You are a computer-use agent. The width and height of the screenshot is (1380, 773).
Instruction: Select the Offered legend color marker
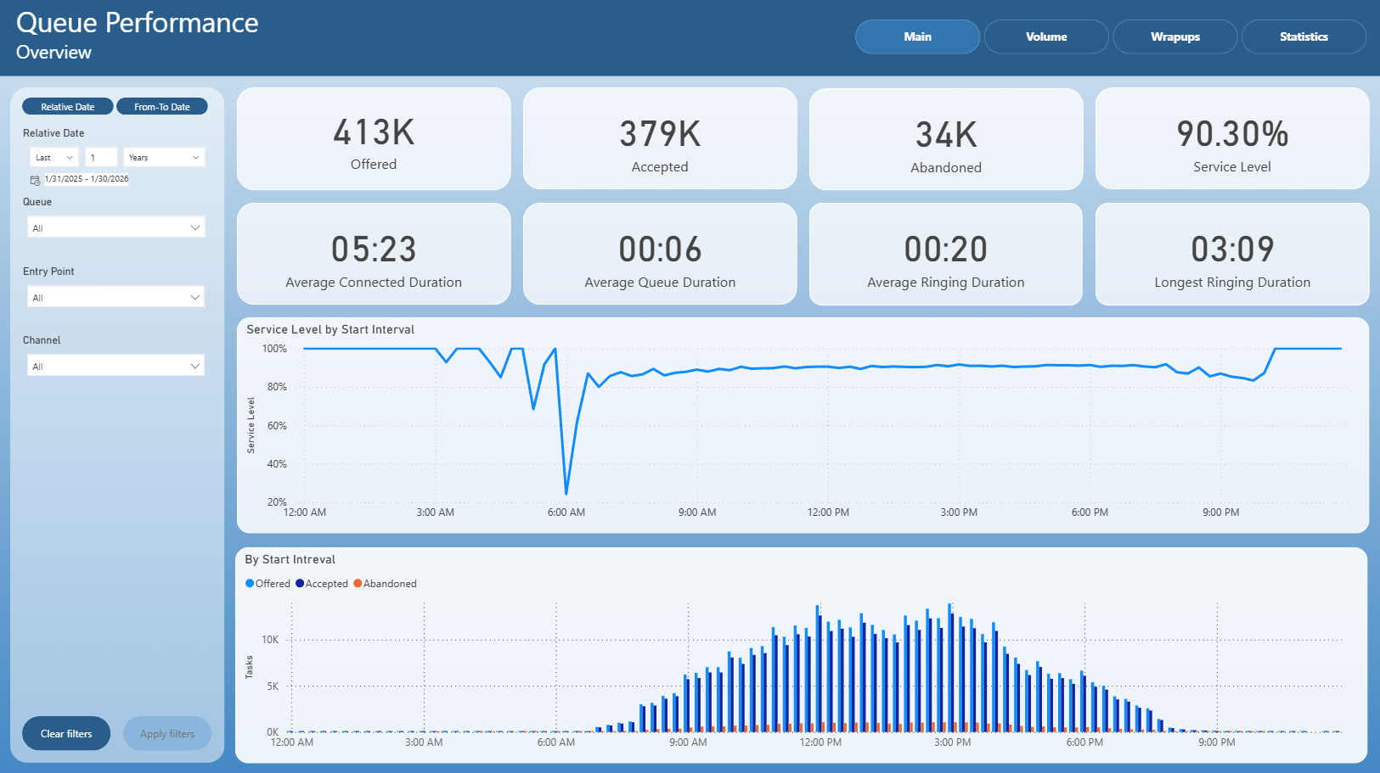tap(250, 583)
